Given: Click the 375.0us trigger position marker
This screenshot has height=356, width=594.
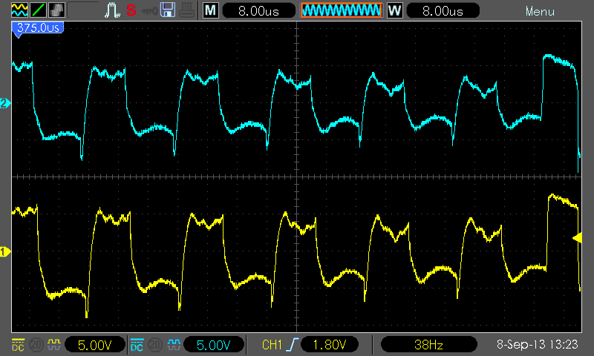Looking at the screenshot, I should pyautogui.click(x=38, y=27).
